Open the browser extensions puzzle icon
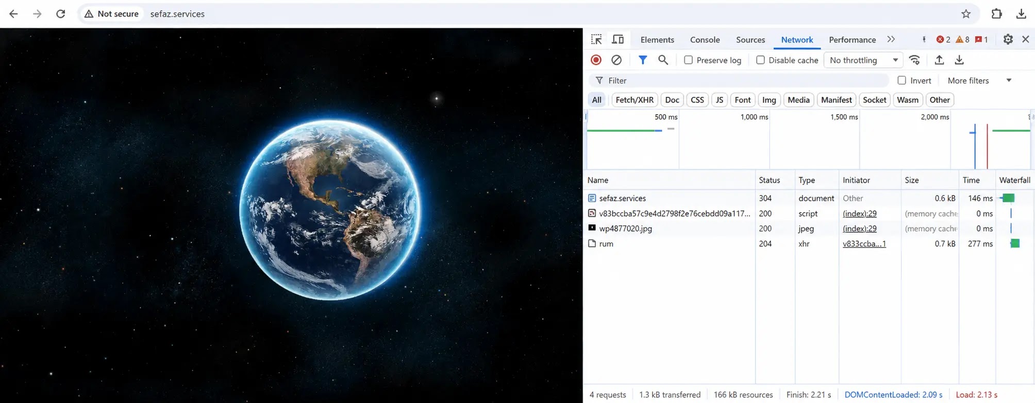 pyautogui.click(x=996, y=14)
